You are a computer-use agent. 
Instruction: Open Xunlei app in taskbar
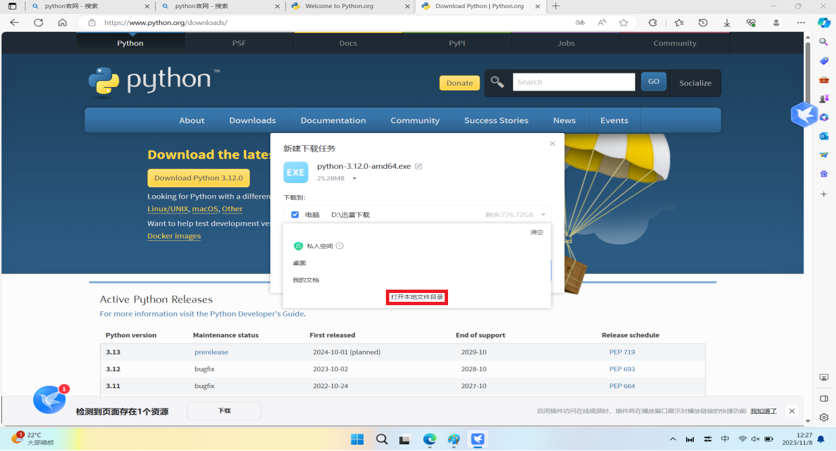pyautogui.click(x=478, y=440)
